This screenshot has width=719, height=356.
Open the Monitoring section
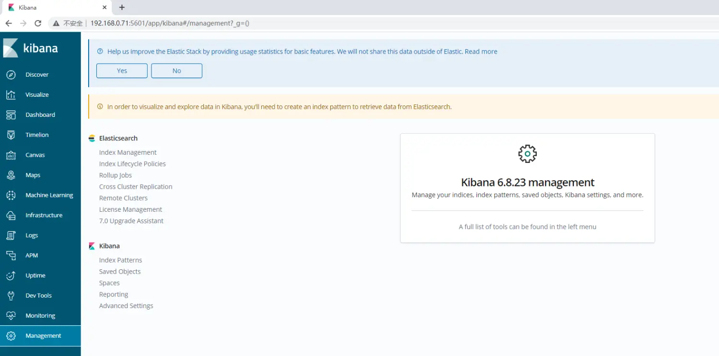click(x=40, y=316)
